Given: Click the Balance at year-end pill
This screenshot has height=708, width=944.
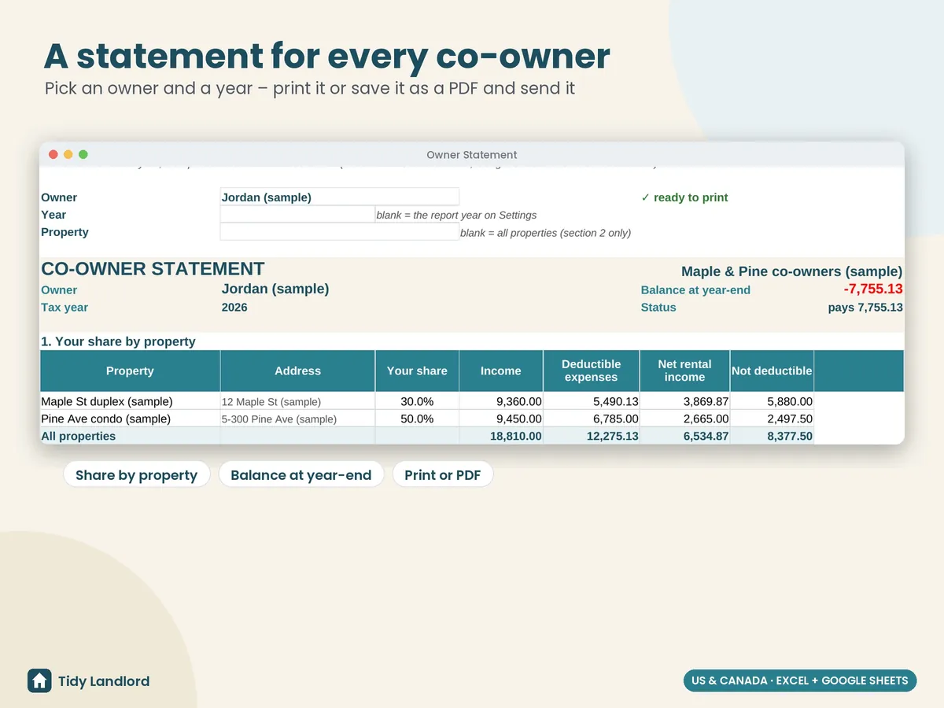Looking at the screenshot, I should pyautogui.click(x=301, y=474).
